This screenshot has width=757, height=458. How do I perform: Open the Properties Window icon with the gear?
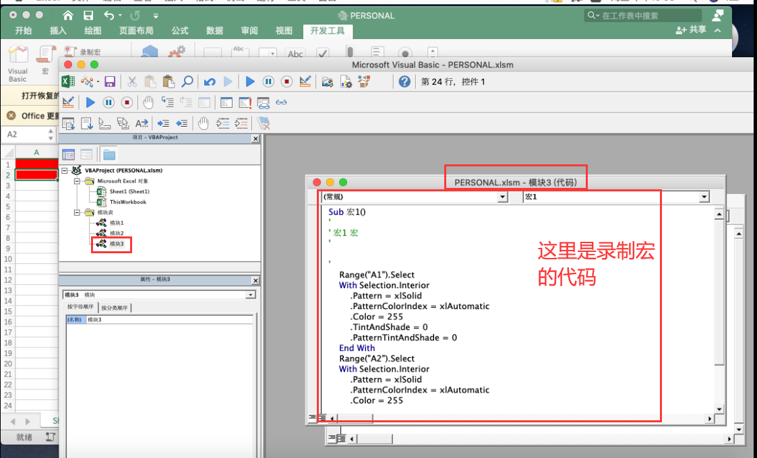[x=346, y=81]
